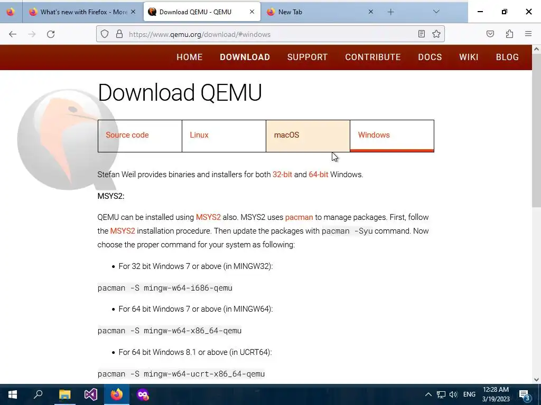Open the Windows Start menu
This screenshot has width=541, height=405.
(x=13, y=394)
